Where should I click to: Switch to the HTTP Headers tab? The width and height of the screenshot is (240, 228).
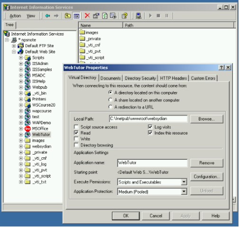click(173, 78)
